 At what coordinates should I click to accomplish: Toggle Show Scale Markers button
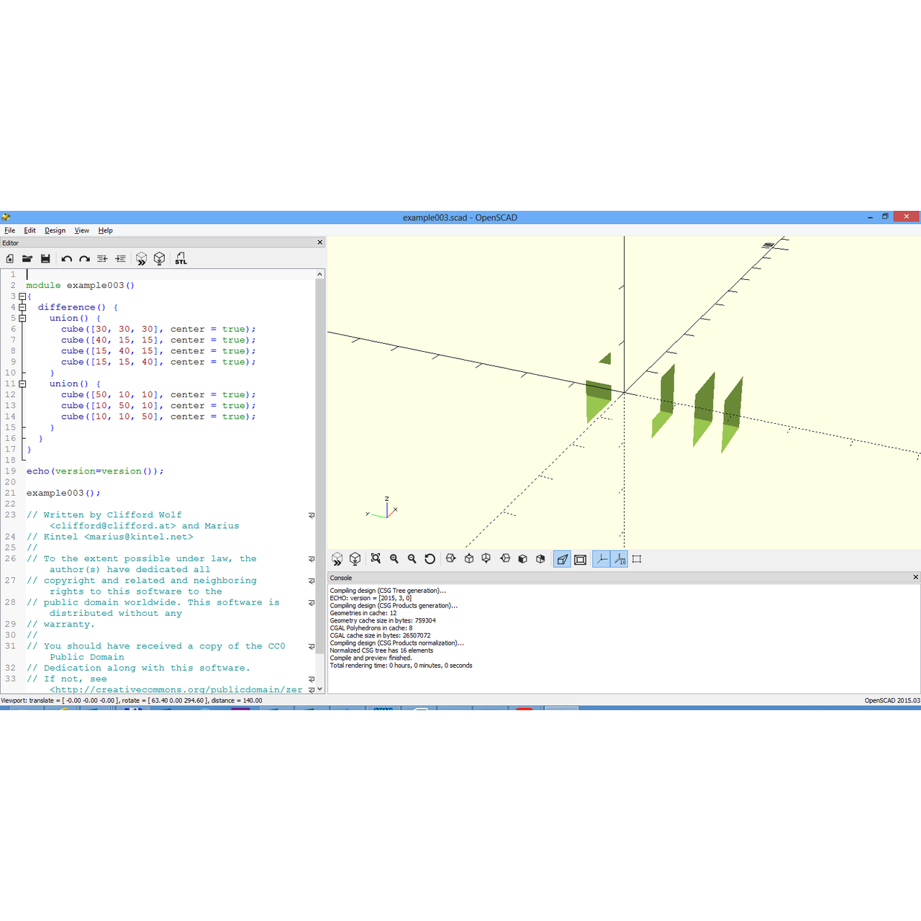click(620, 559)
